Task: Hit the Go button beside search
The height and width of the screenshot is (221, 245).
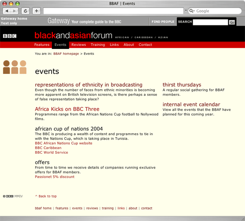Action: (232, 22)
